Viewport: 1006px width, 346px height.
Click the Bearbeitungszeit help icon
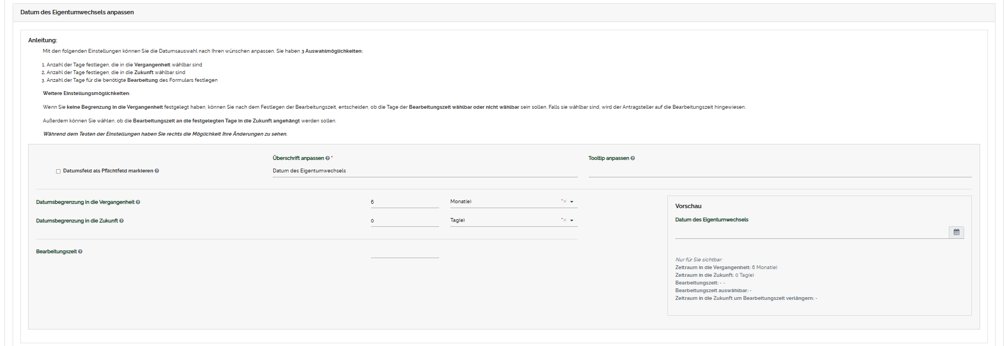[x=80, y=252]
